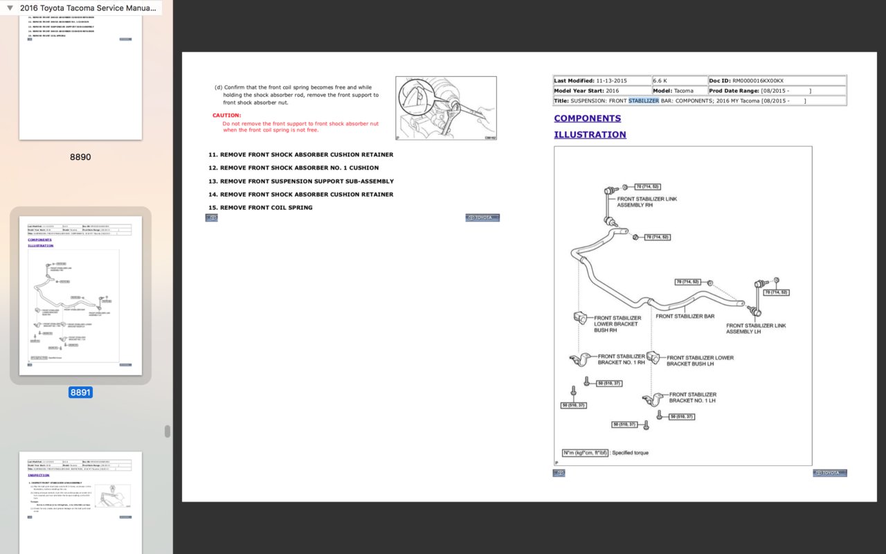Image resolution: width=886 pixels, height=554 pixels.
Task: Click the red CAUTION label
Action: click(x=227, y=115)
